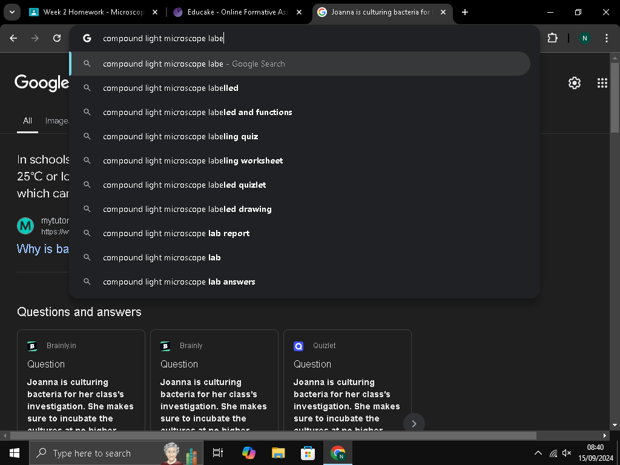Click the vertical page scrollbar
The height and width of the screenshot is (465, 620).
[x=615, y=98]
